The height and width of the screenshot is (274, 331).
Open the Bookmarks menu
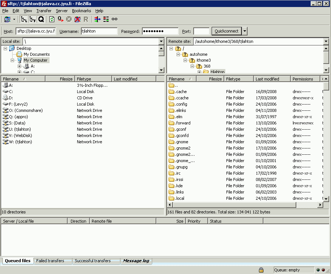(82, 11)
